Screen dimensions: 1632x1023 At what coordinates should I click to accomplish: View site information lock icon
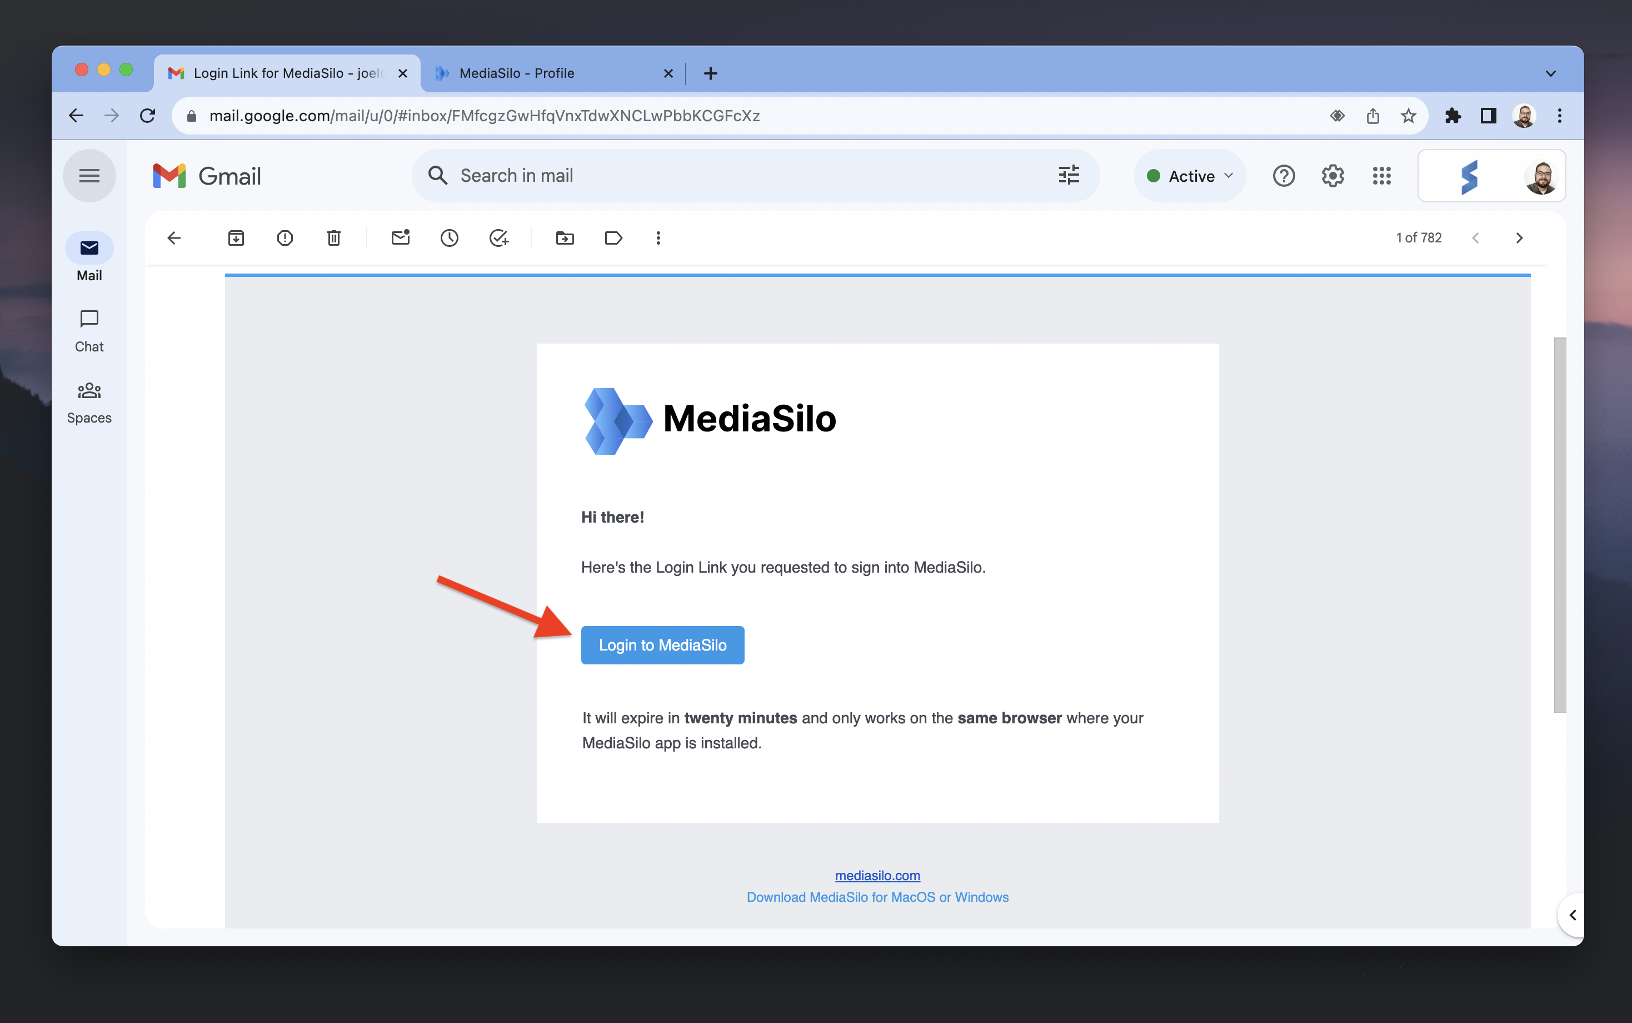(x=191, y=116)
